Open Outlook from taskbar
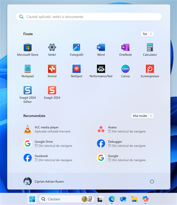Image resolution: width=177 pixels, height=205 pixels. point(123,199)
